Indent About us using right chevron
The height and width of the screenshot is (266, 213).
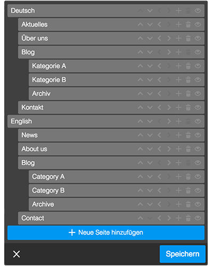[x=169, y=149]
